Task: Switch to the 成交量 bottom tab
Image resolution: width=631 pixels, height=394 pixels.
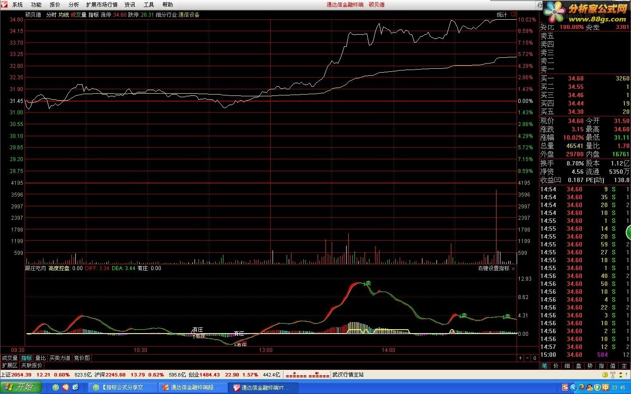Action: click(10, 358)
